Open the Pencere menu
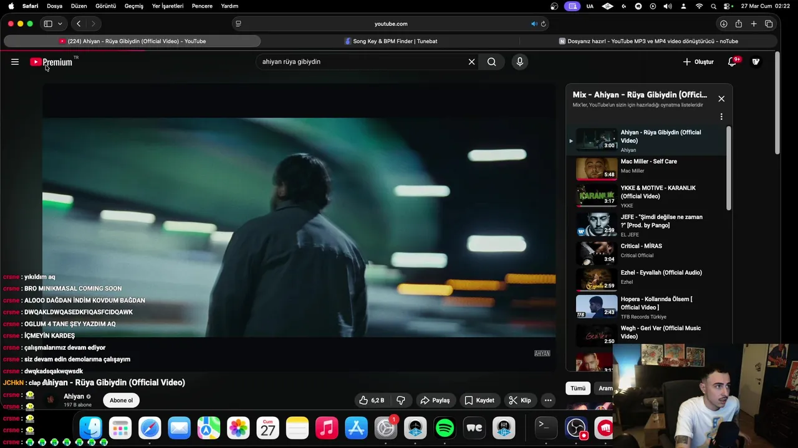The image size is (798, 448). (x=202, y=6)
